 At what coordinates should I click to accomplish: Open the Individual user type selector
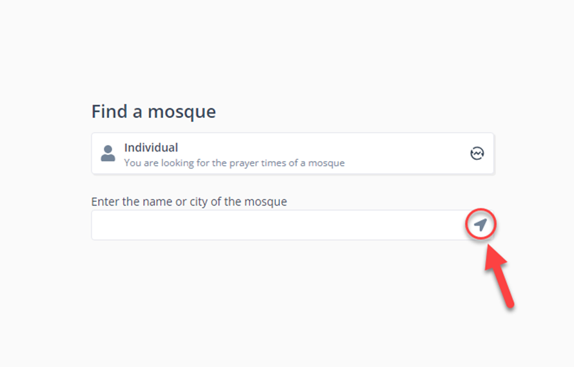(292, 154)
